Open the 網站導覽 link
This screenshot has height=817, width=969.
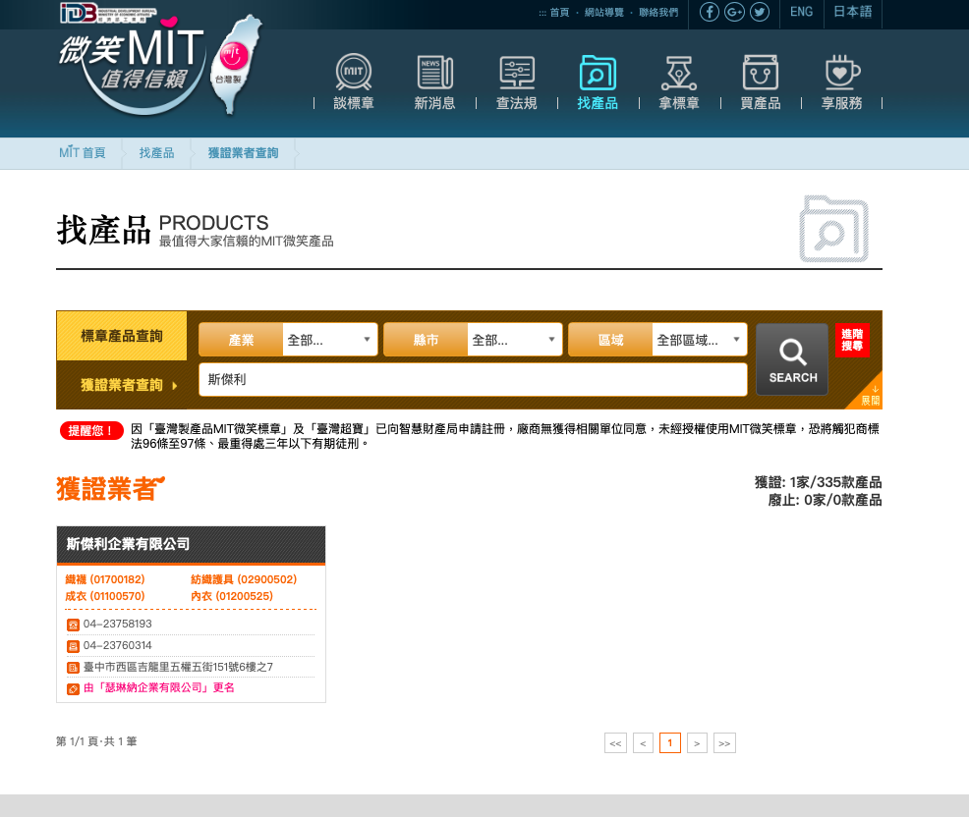pyautogui.click(x=604, y=13)
